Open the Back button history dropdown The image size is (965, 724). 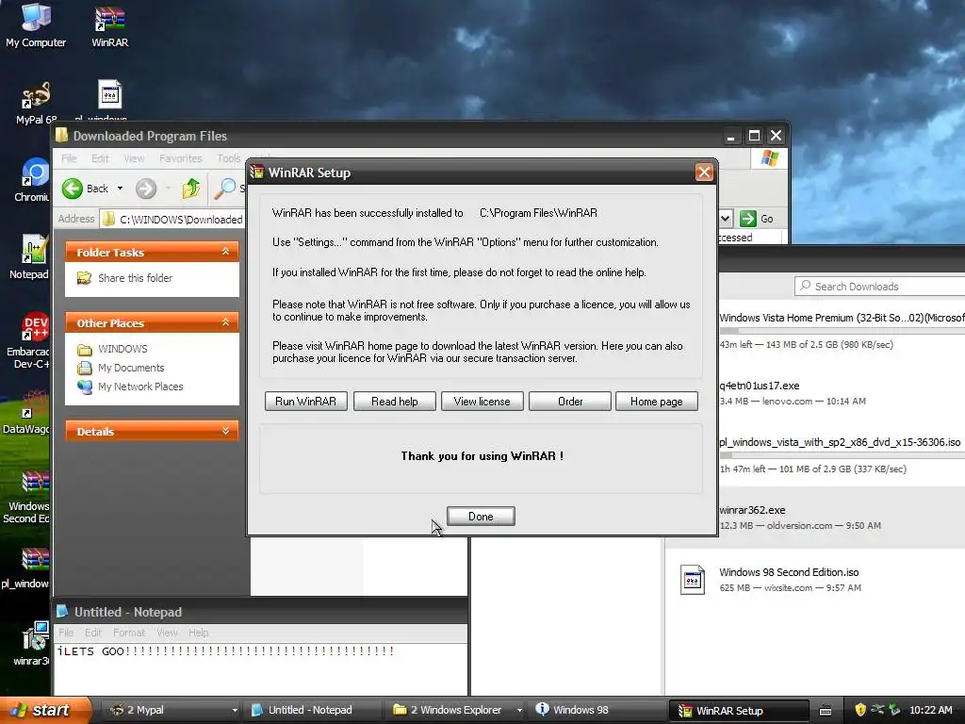tap(120, 189)
